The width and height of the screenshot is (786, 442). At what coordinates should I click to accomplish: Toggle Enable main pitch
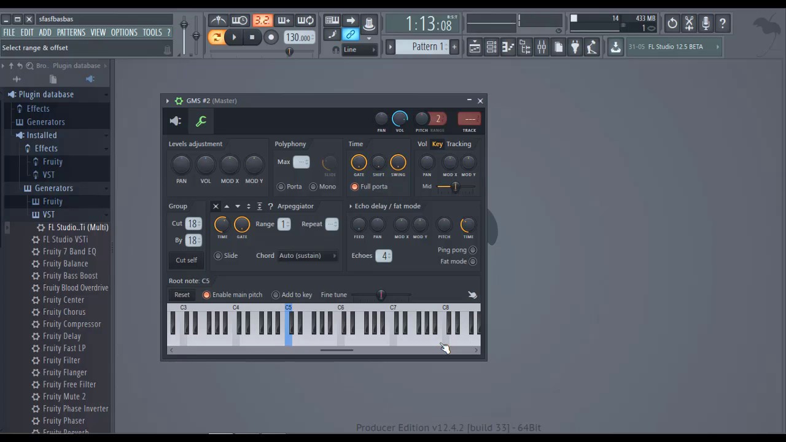[232, 295]
